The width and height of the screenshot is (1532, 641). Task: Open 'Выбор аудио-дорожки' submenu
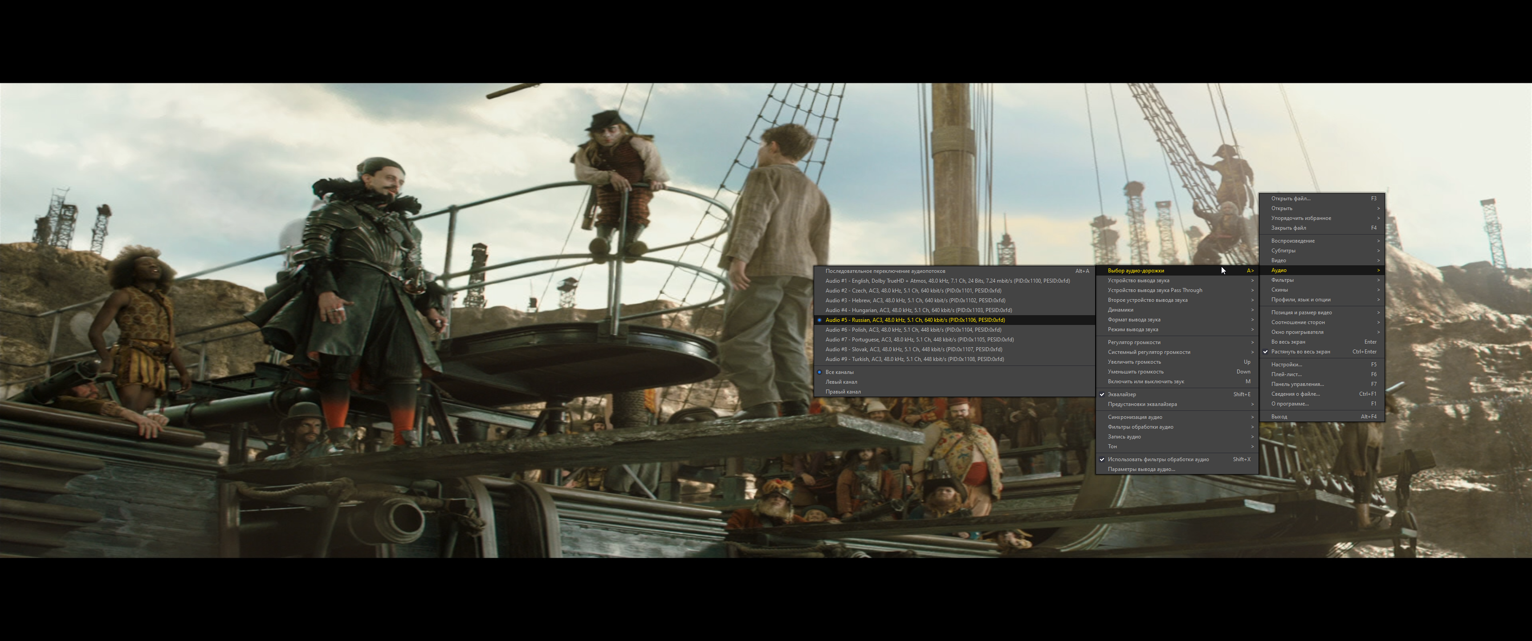[x=1177, y=271]
